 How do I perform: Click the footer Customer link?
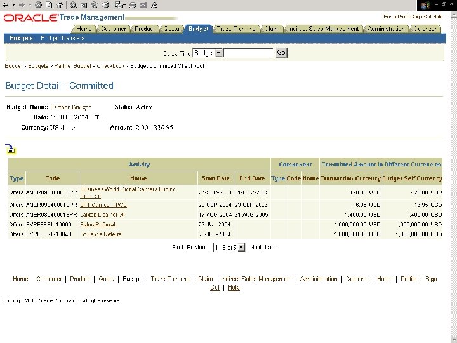pos(49,279)
